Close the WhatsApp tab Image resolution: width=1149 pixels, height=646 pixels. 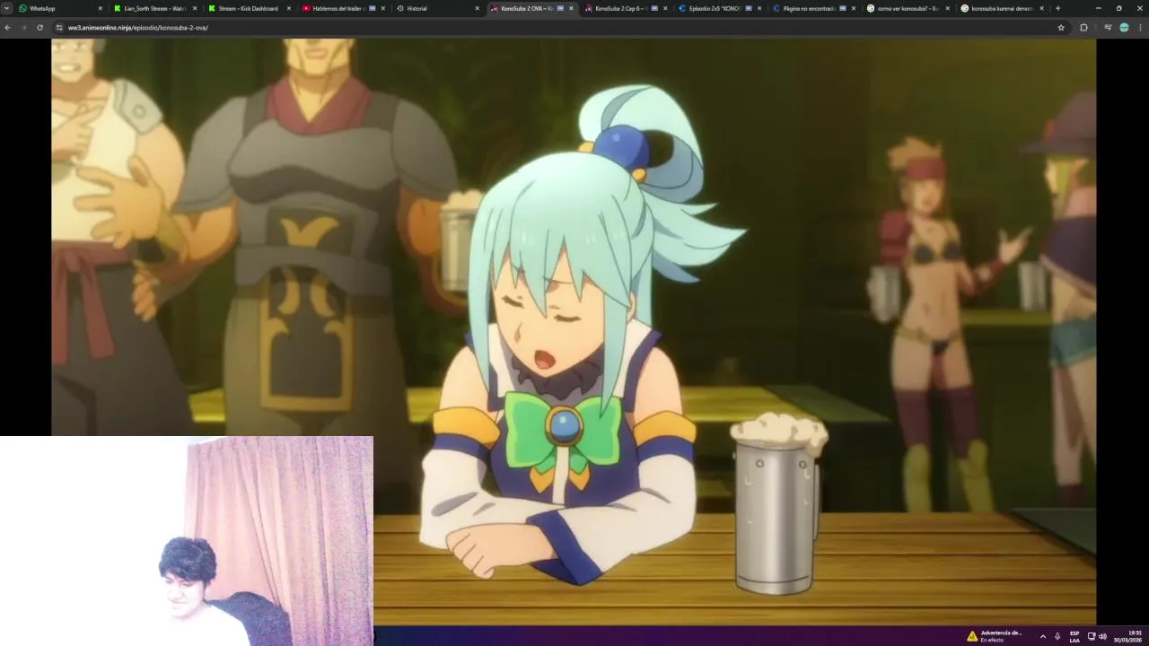pyautogui.click(x=100, y=8)
